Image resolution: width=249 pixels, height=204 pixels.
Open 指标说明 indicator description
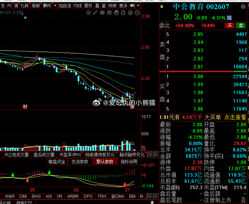[129, 162]
